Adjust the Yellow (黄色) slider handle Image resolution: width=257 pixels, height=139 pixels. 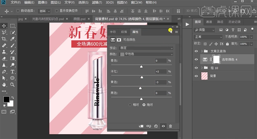coord(140,88)
